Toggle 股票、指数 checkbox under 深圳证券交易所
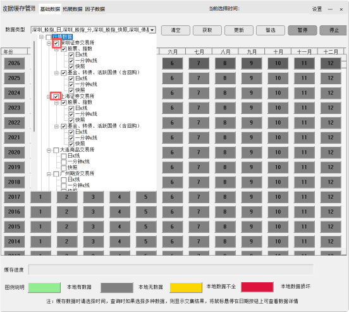 tap(64, 49)
